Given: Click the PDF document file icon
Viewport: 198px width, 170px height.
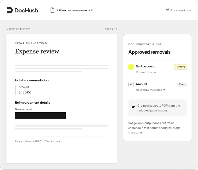Looking at the screenshot, I should tap(52, 10).
